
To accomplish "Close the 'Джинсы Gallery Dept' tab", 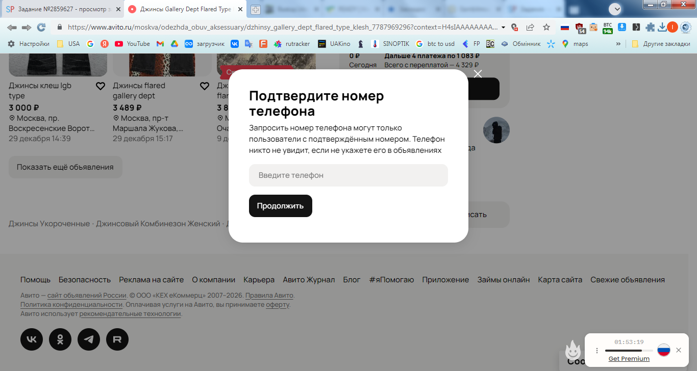I will pos(240,9).
